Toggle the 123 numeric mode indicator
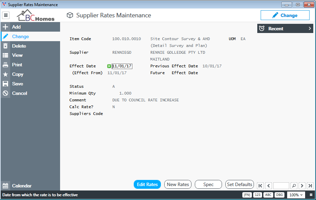This screenshot has width=316, height=200. pos(258,195)
